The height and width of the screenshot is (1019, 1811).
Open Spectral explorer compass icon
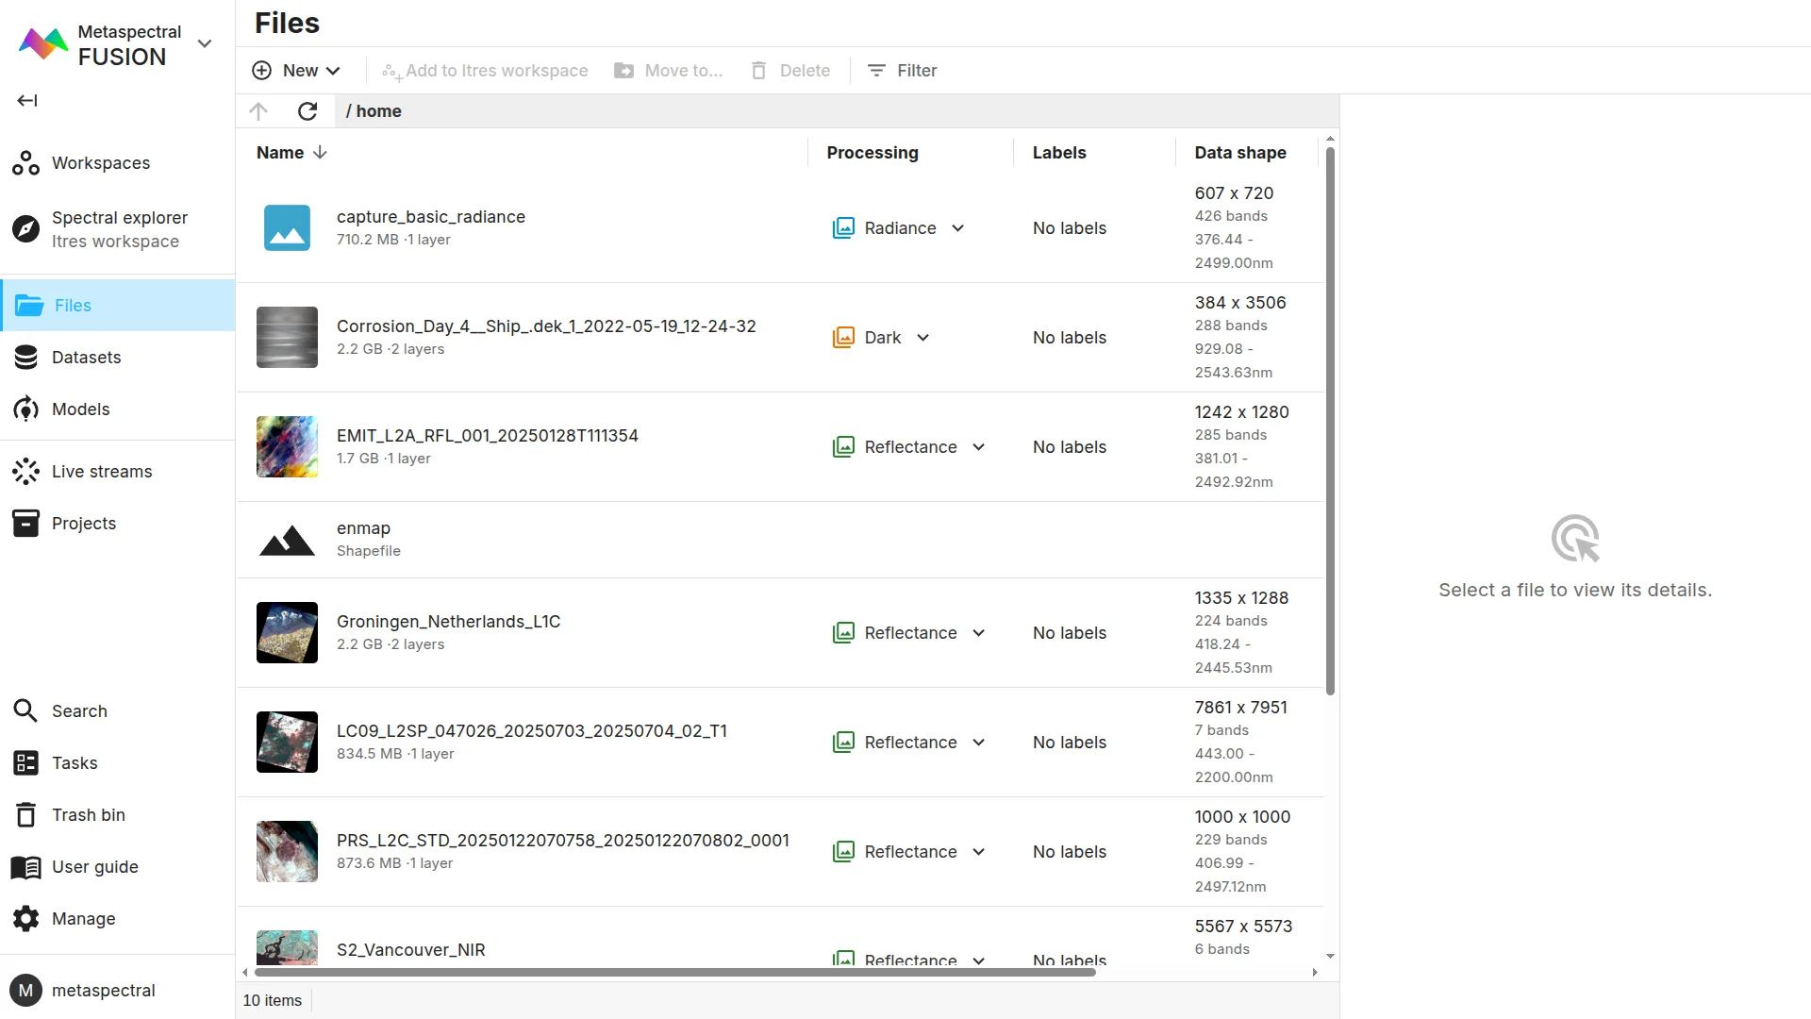[x=25, y=228]
